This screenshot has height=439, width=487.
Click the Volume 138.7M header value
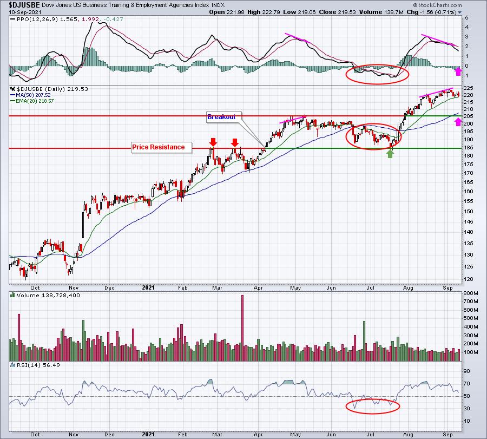pos(381,12)
